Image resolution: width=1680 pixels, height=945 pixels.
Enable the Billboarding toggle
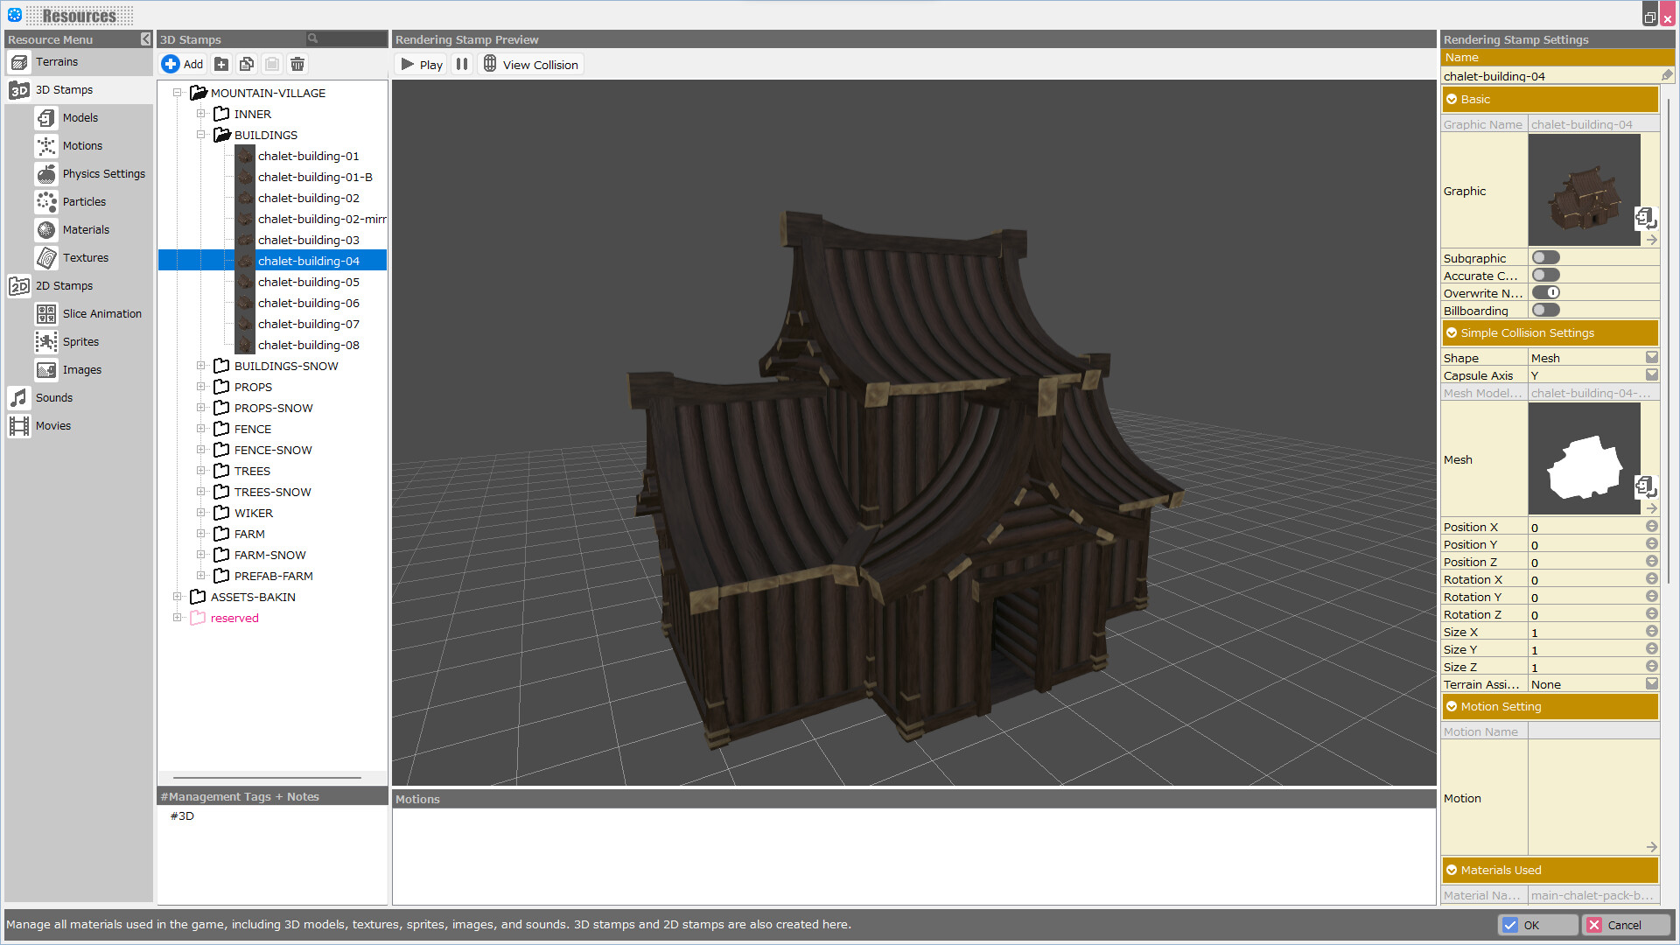pyautogui.click(x=1546, y=309)
